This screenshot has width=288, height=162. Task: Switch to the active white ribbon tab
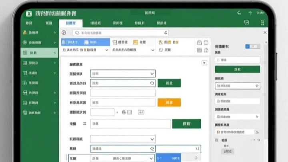(x=71, y=23)
